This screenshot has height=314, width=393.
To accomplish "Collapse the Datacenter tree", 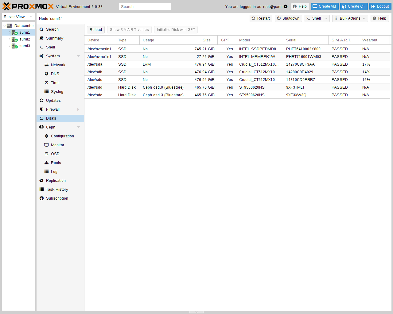I will [x=5, y=26].
